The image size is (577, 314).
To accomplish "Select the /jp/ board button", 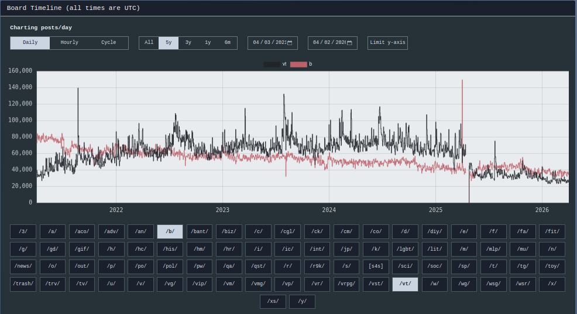I will click(x=346, y=249).
